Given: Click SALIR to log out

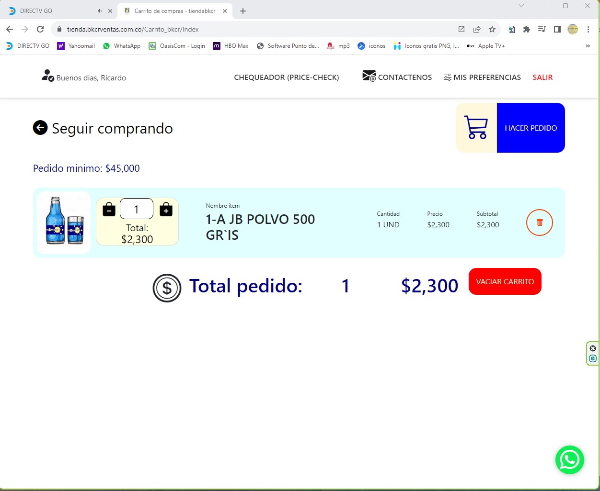Looking at the screenshot, I should 542,77.
